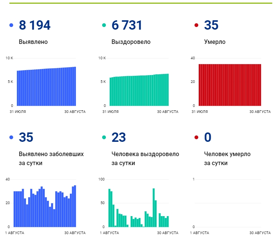276x239 pixels.
Task: Click '20' axis label on deaths chart
Action: [193, 82]
